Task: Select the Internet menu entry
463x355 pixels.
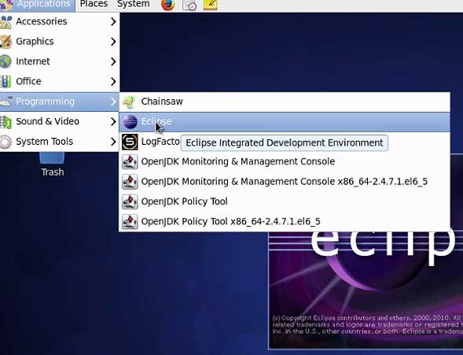Action: point(60,61)
